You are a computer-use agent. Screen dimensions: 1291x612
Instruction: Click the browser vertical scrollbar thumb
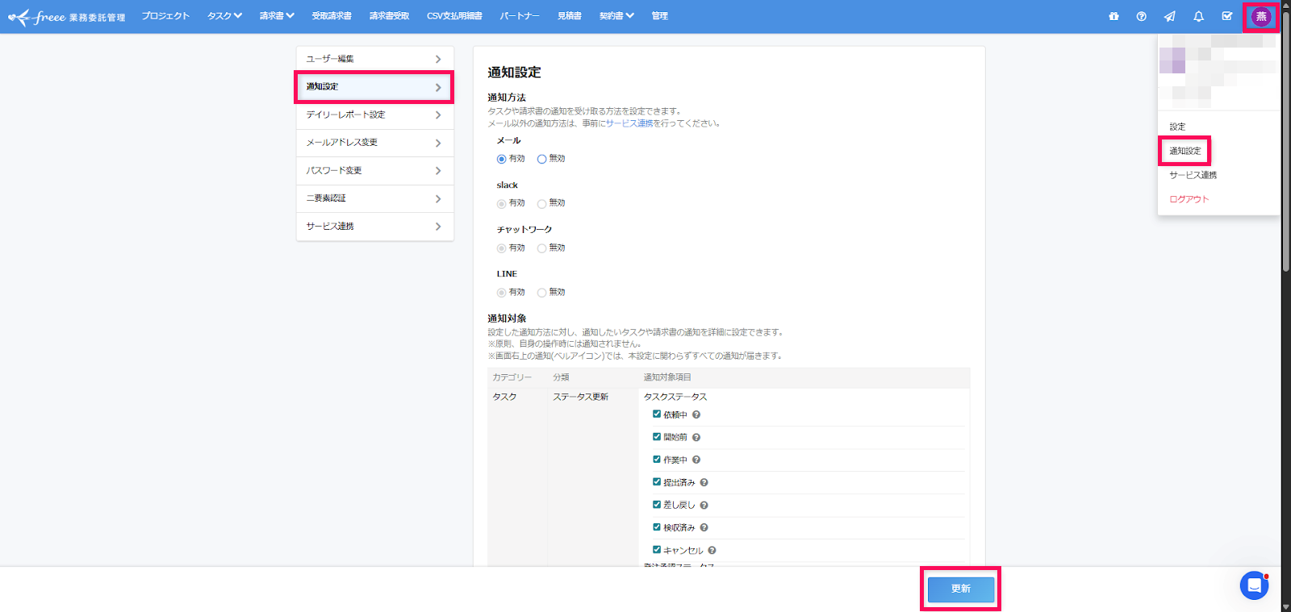coord(1286,142)
